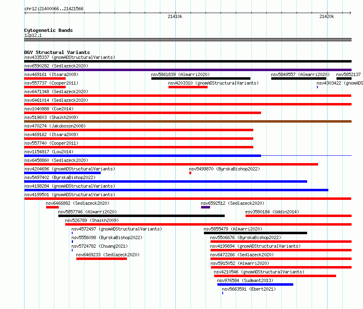The width and height of the screenshot is (363, 309).
Task: Open the nsv5499870 (ByrskaBishop2022) label
Action: point(224,169)
